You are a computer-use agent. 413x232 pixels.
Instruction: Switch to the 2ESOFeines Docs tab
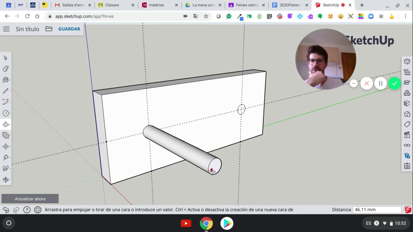289,5
